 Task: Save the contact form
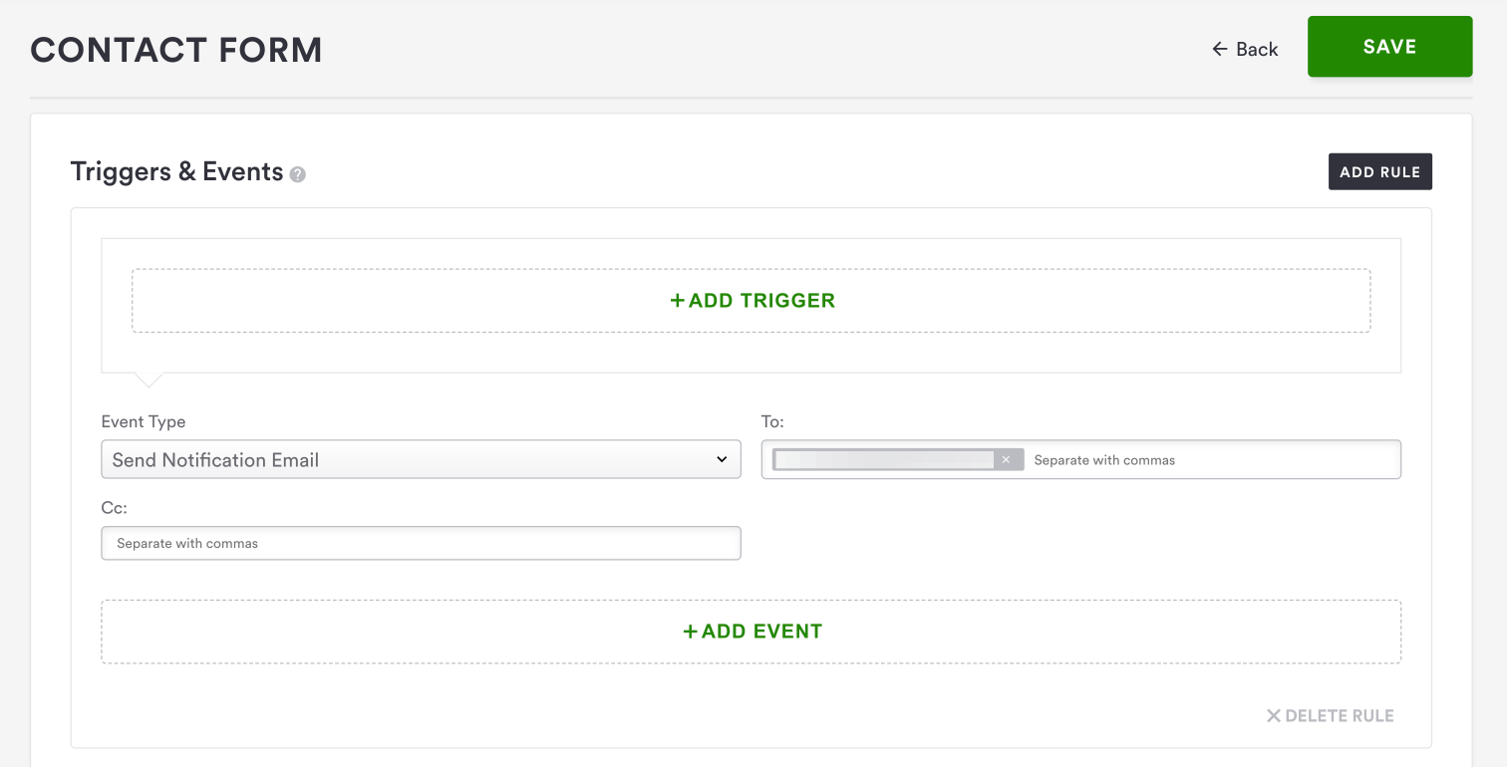[1389, 47]
